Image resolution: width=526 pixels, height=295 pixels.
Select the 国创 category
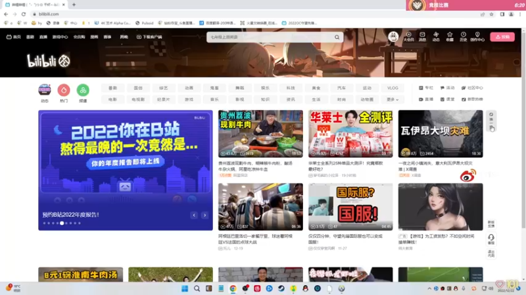138,88
